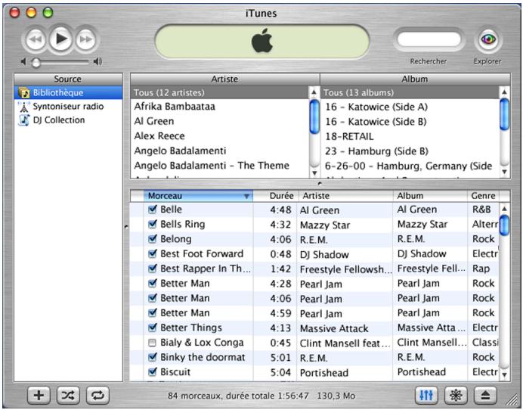Click the window resize grip corner
This screenshot has width=523, height=410.
511,399
